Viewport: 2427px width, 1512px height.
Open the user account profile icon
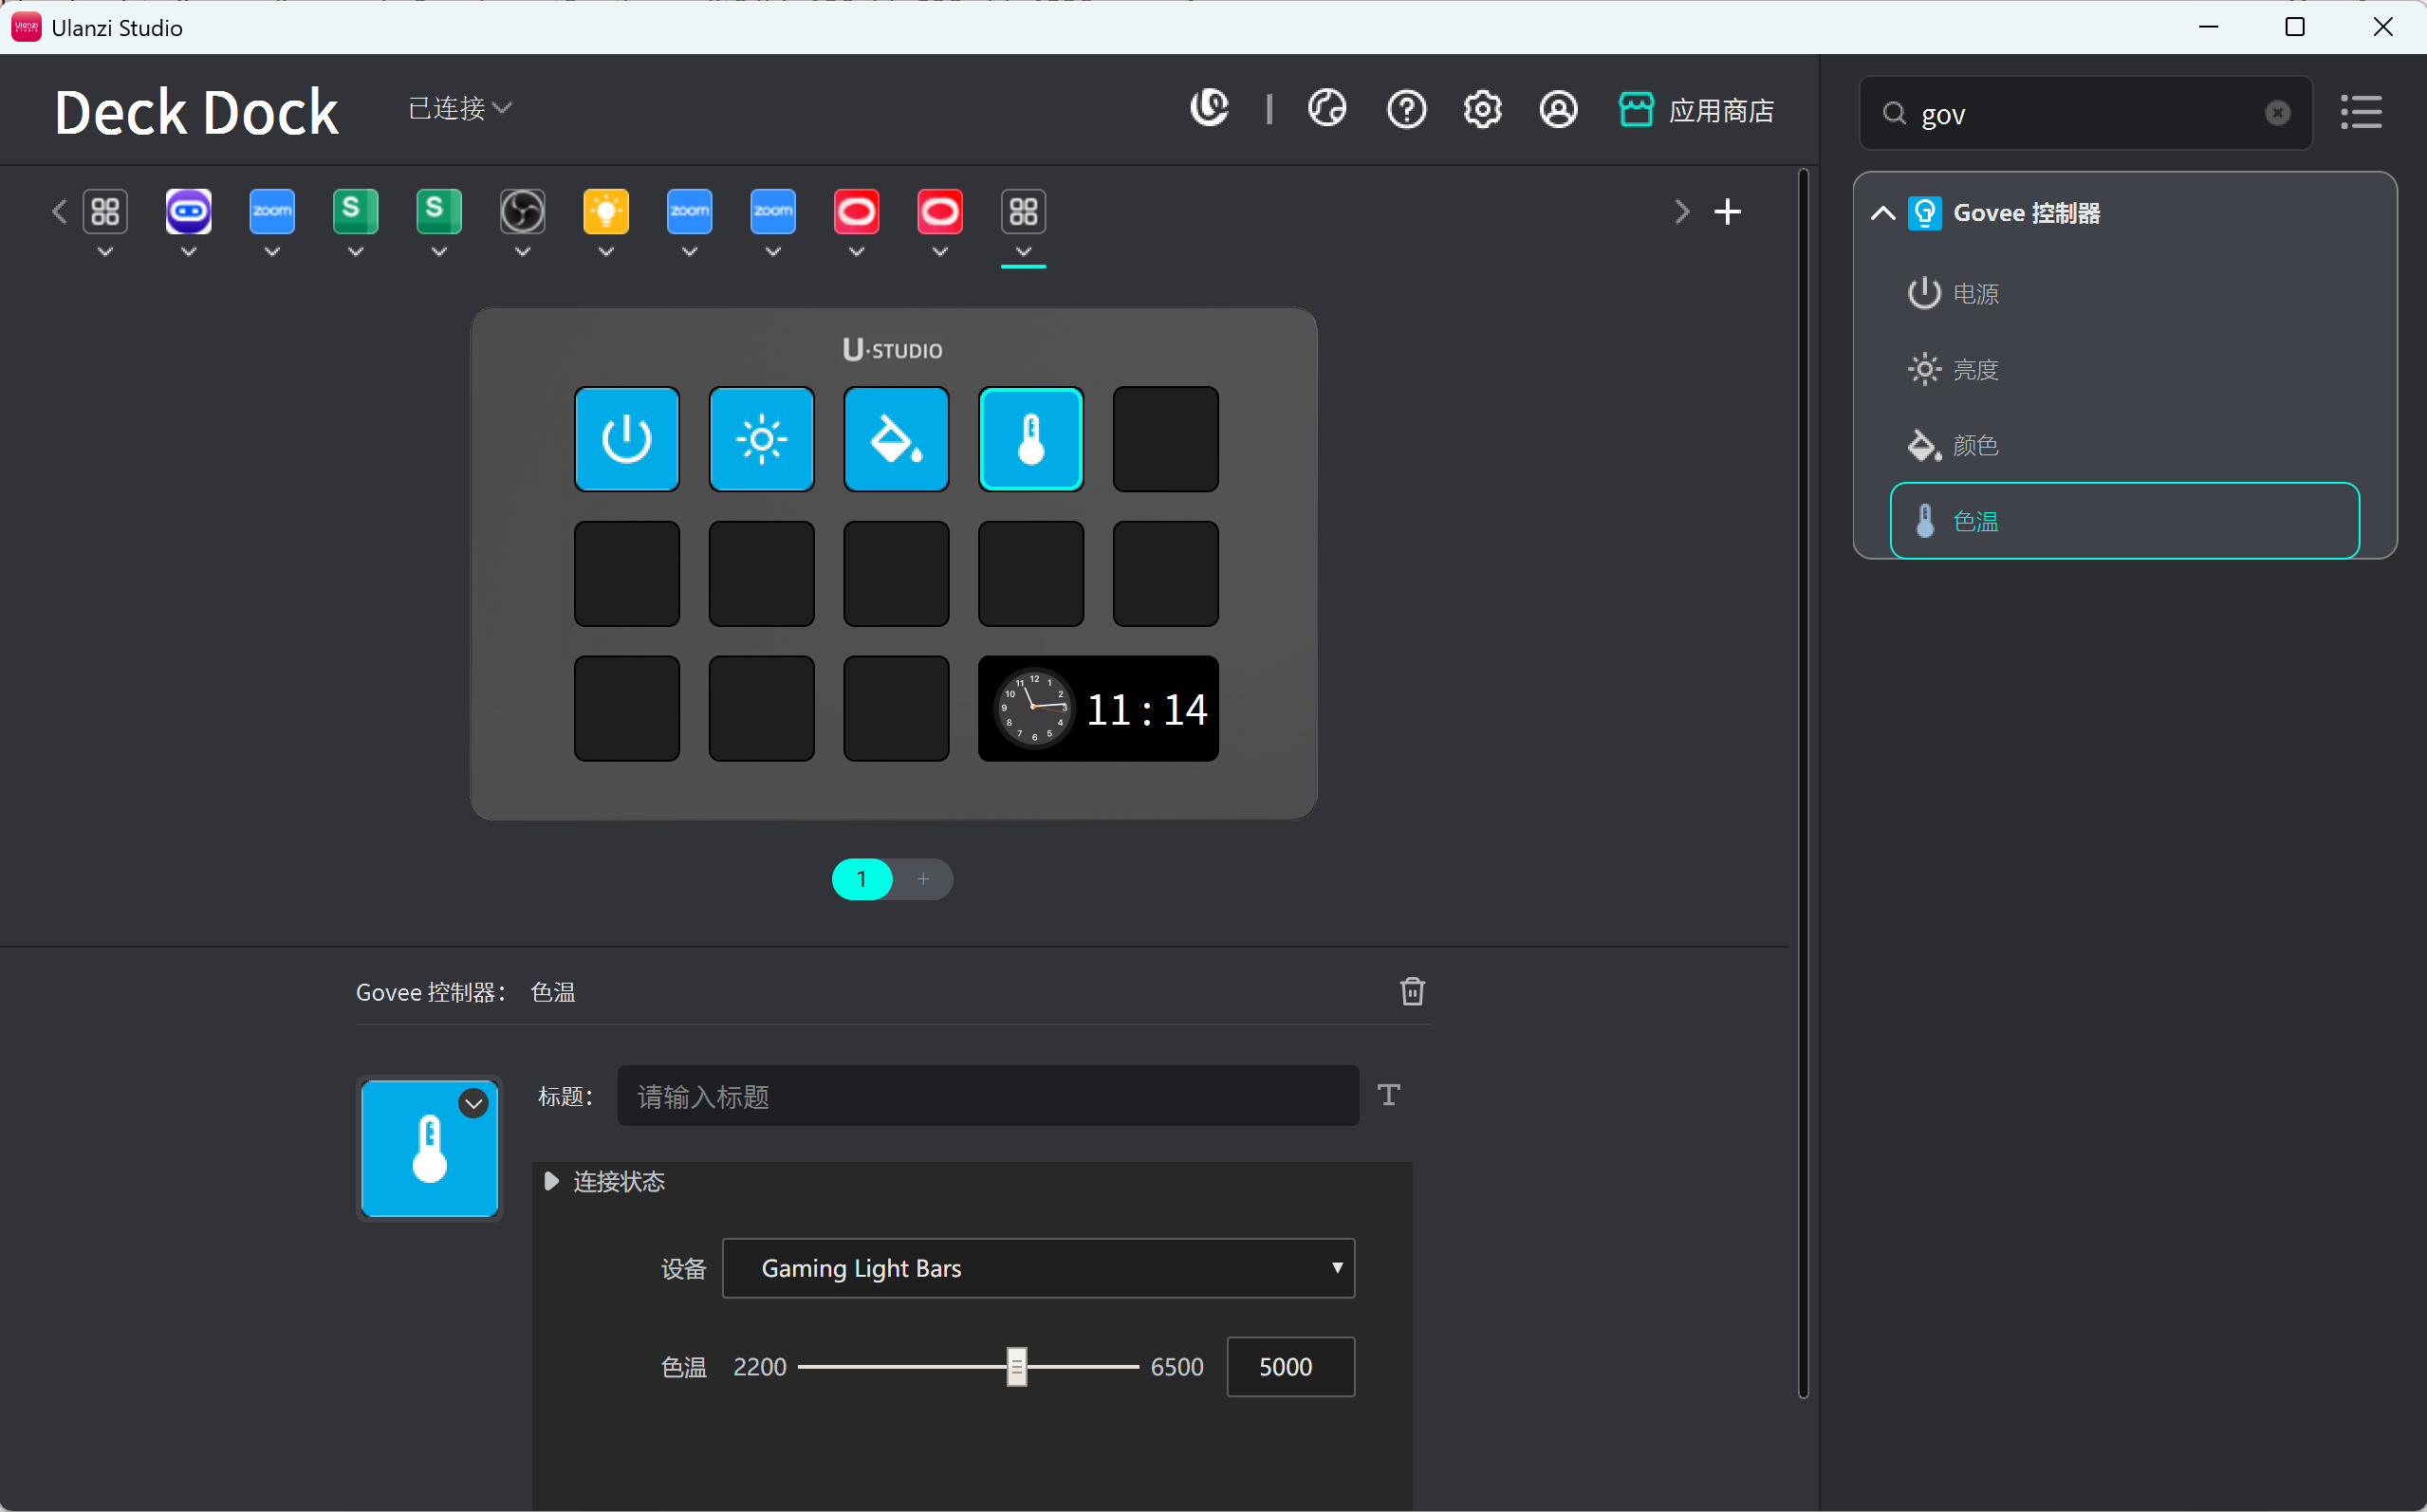[1557, 109]
